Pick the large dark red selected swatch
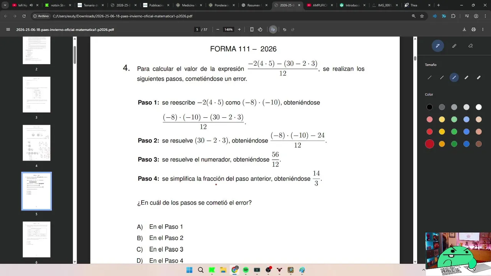 click(430, 144)
